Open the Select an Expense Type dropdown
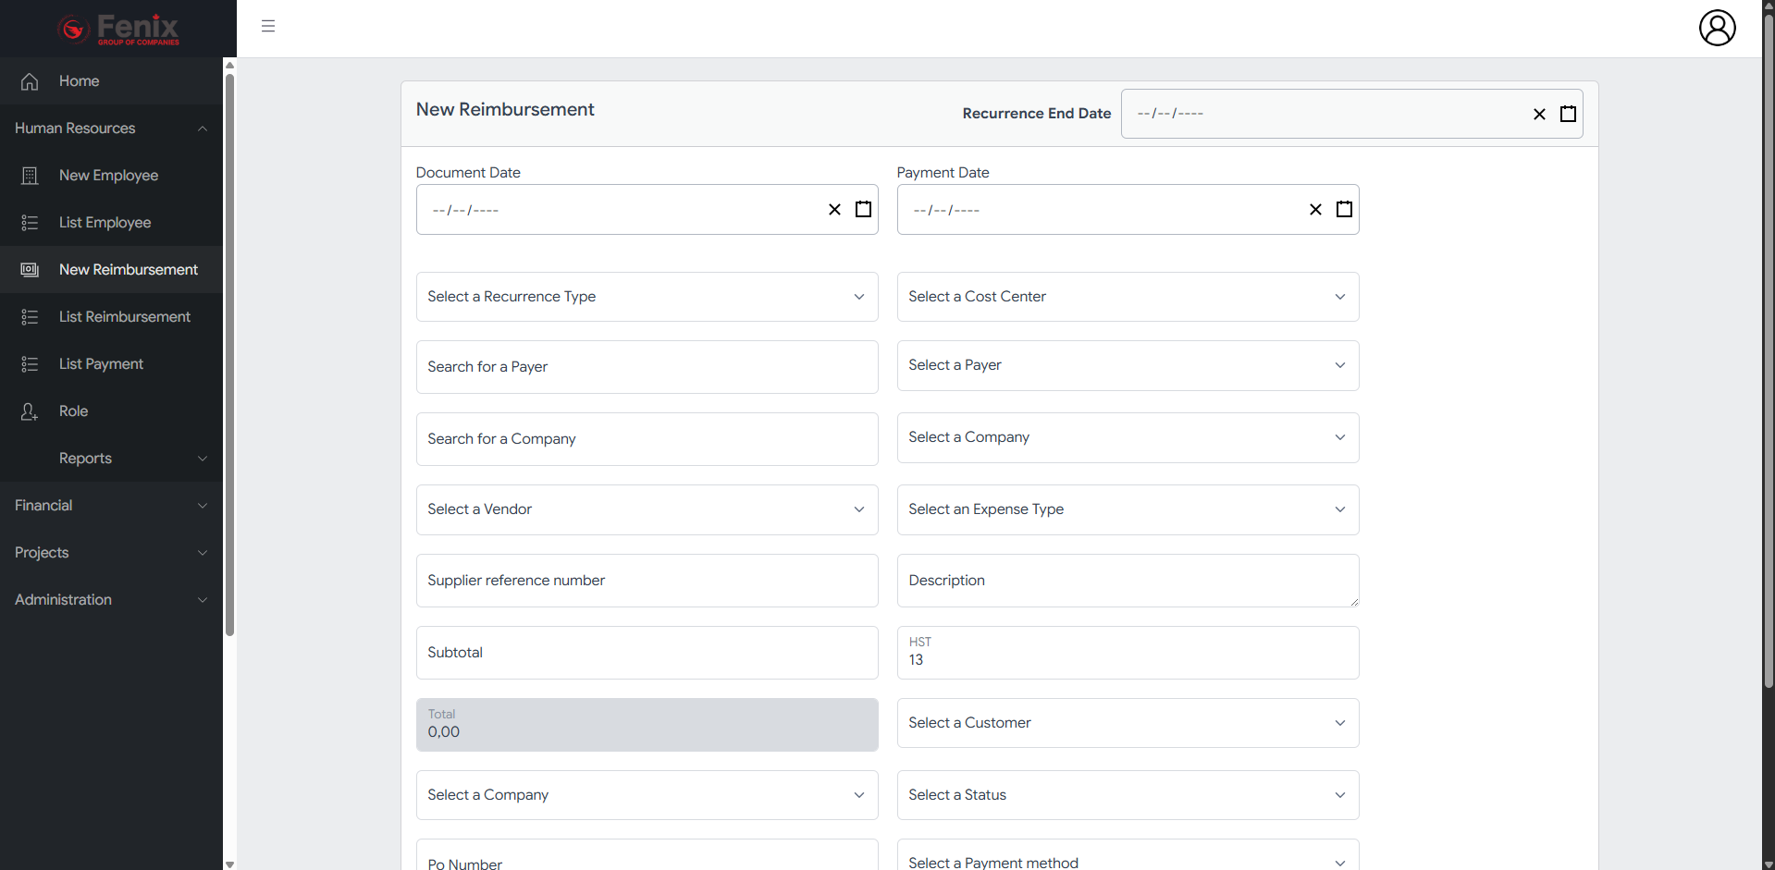The height and width of the screenshot is (870, 1775). (x=1128, y=509)
